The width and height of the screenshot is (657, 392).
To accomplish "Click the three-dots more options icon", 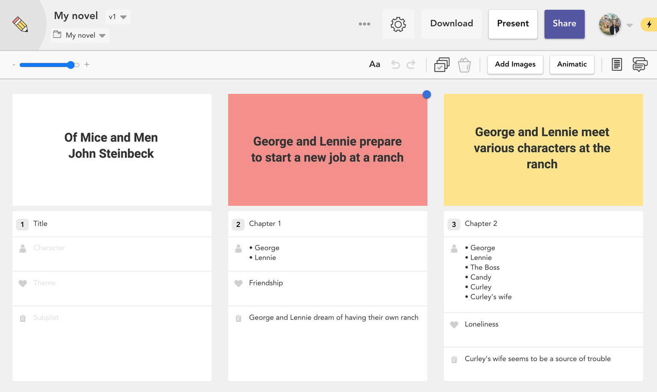I will (364, 24).
